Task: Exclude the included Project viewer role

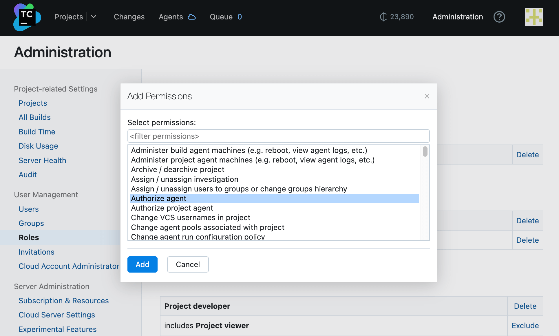Action: click(525, 326)
